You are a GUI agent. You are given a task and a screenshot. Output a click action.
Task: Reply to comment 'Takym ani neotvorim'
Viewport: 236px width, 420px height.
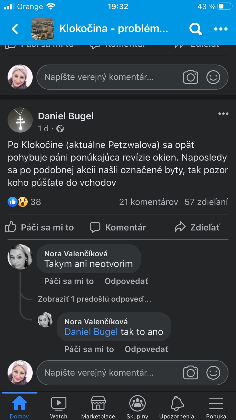126,281
